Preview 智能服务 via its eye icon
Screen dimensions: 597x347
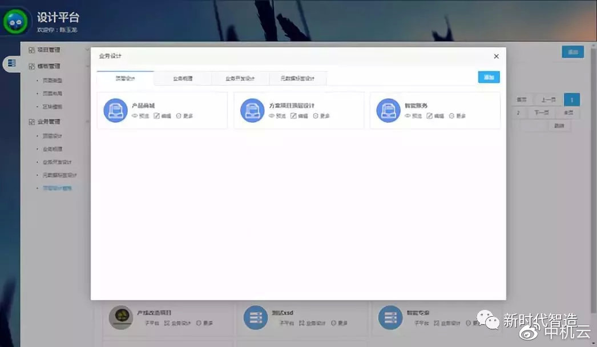coord(408,116)
